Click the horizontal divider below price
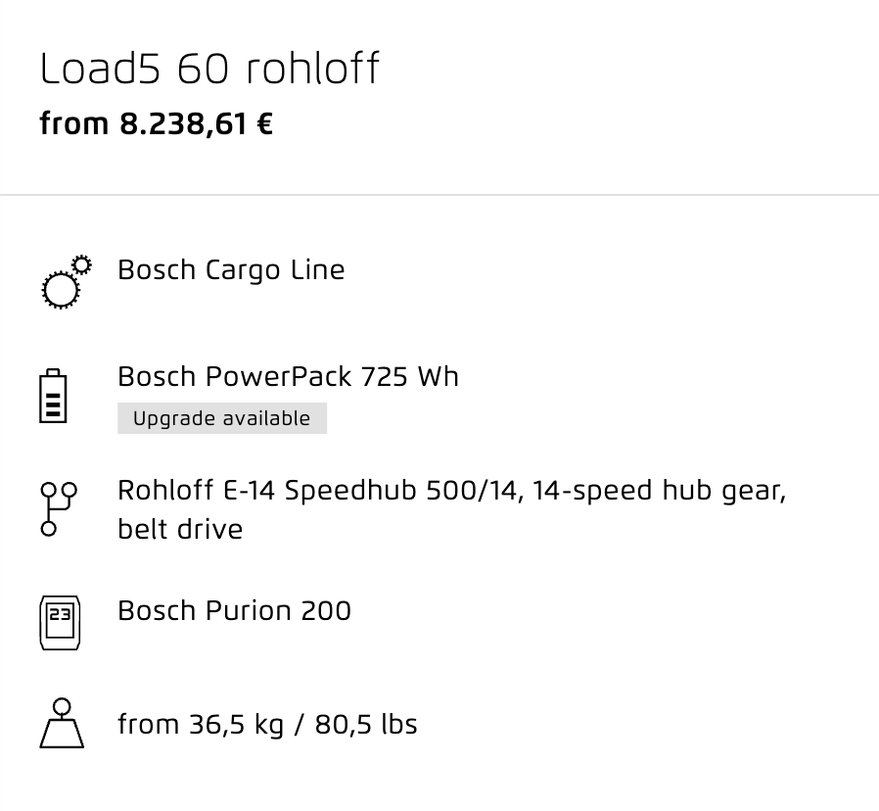 click(439, 195)
